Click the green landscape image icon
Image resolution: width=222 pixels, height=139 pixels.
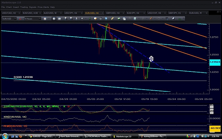(119, 18)
